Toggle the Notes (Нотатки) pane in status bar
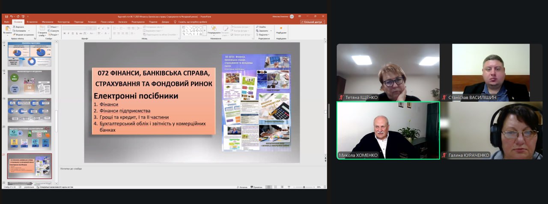 (x=242, y=187)
